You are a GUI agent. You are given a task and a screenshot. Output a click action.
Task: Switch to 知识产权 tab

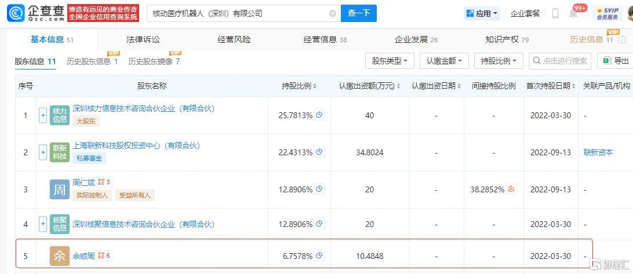(507, 39)
